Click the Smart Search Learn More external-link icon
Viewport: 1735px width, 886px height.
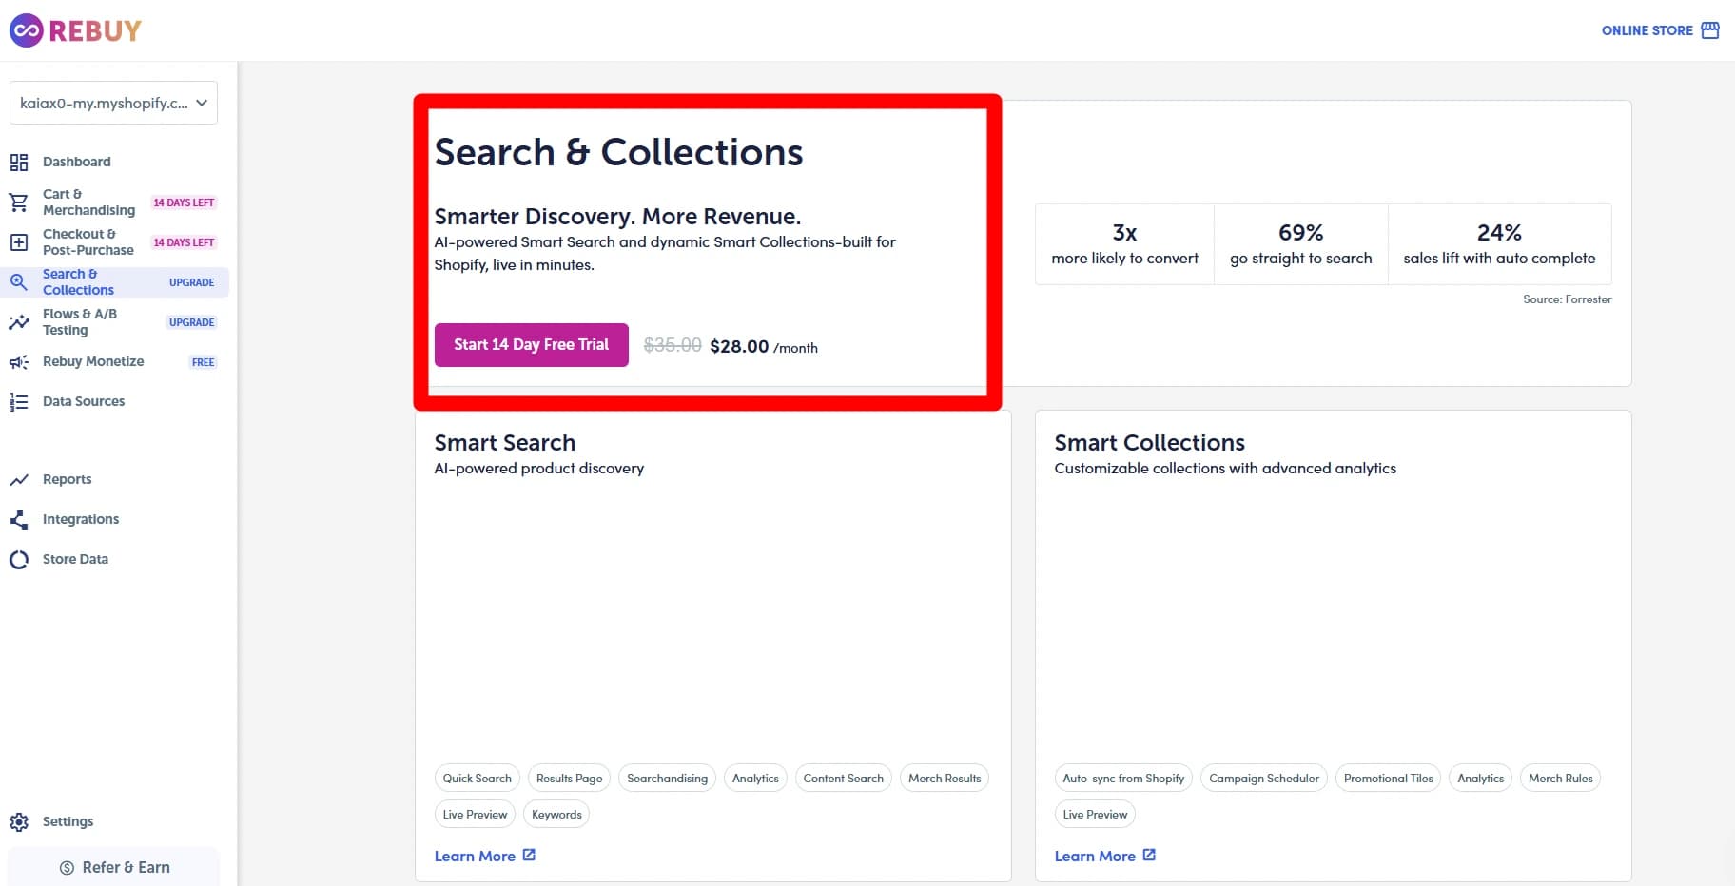tap(529, 855)
